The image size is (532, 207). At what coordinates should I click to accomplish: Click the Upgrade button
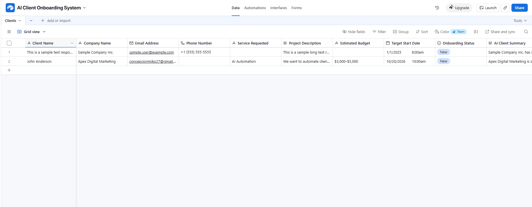(459, 8)
